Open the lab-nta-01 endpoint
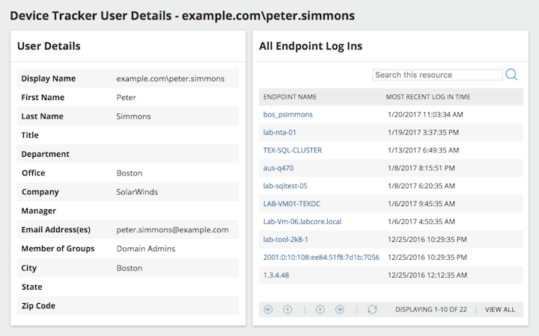 pos(280,132)
